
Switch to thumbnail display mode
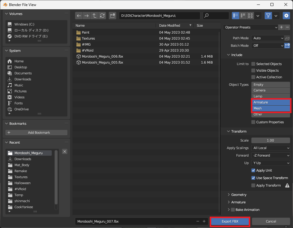(x=250, y=16)
